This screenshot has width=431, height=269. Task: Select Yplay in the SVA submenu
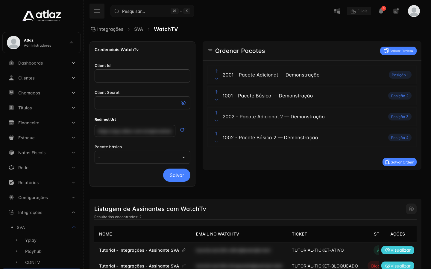click(31, 240)
